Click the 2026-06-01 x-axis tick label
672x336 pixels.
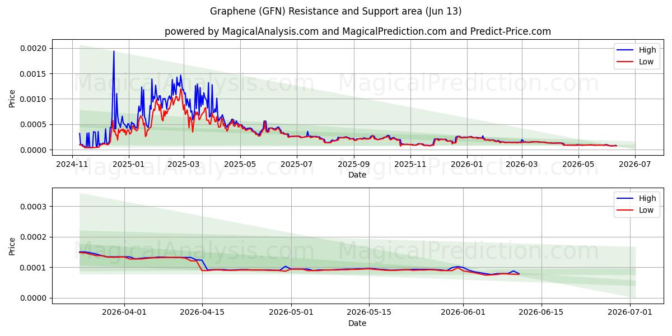tap(463, 312)
